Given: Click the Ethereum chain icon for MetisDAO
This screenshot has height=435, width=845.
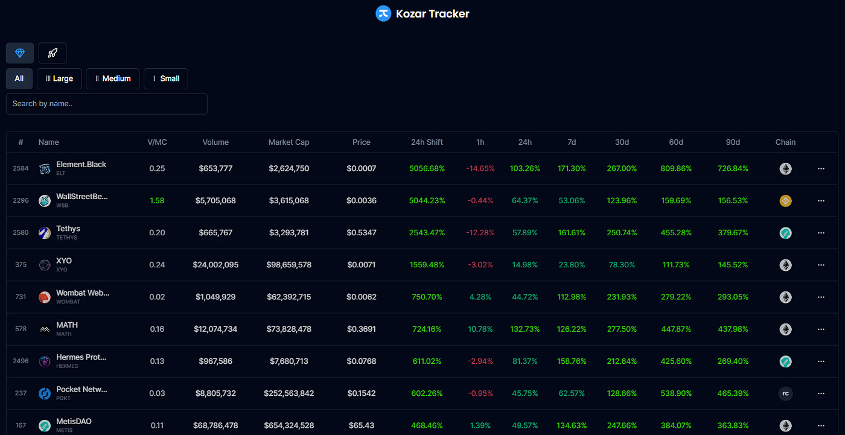Looking at the screenshot, I should pyautogui.click(x=785, y=426).
